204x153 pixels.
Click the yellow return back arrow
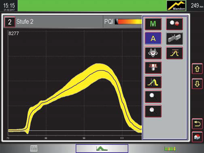point(197,124)
